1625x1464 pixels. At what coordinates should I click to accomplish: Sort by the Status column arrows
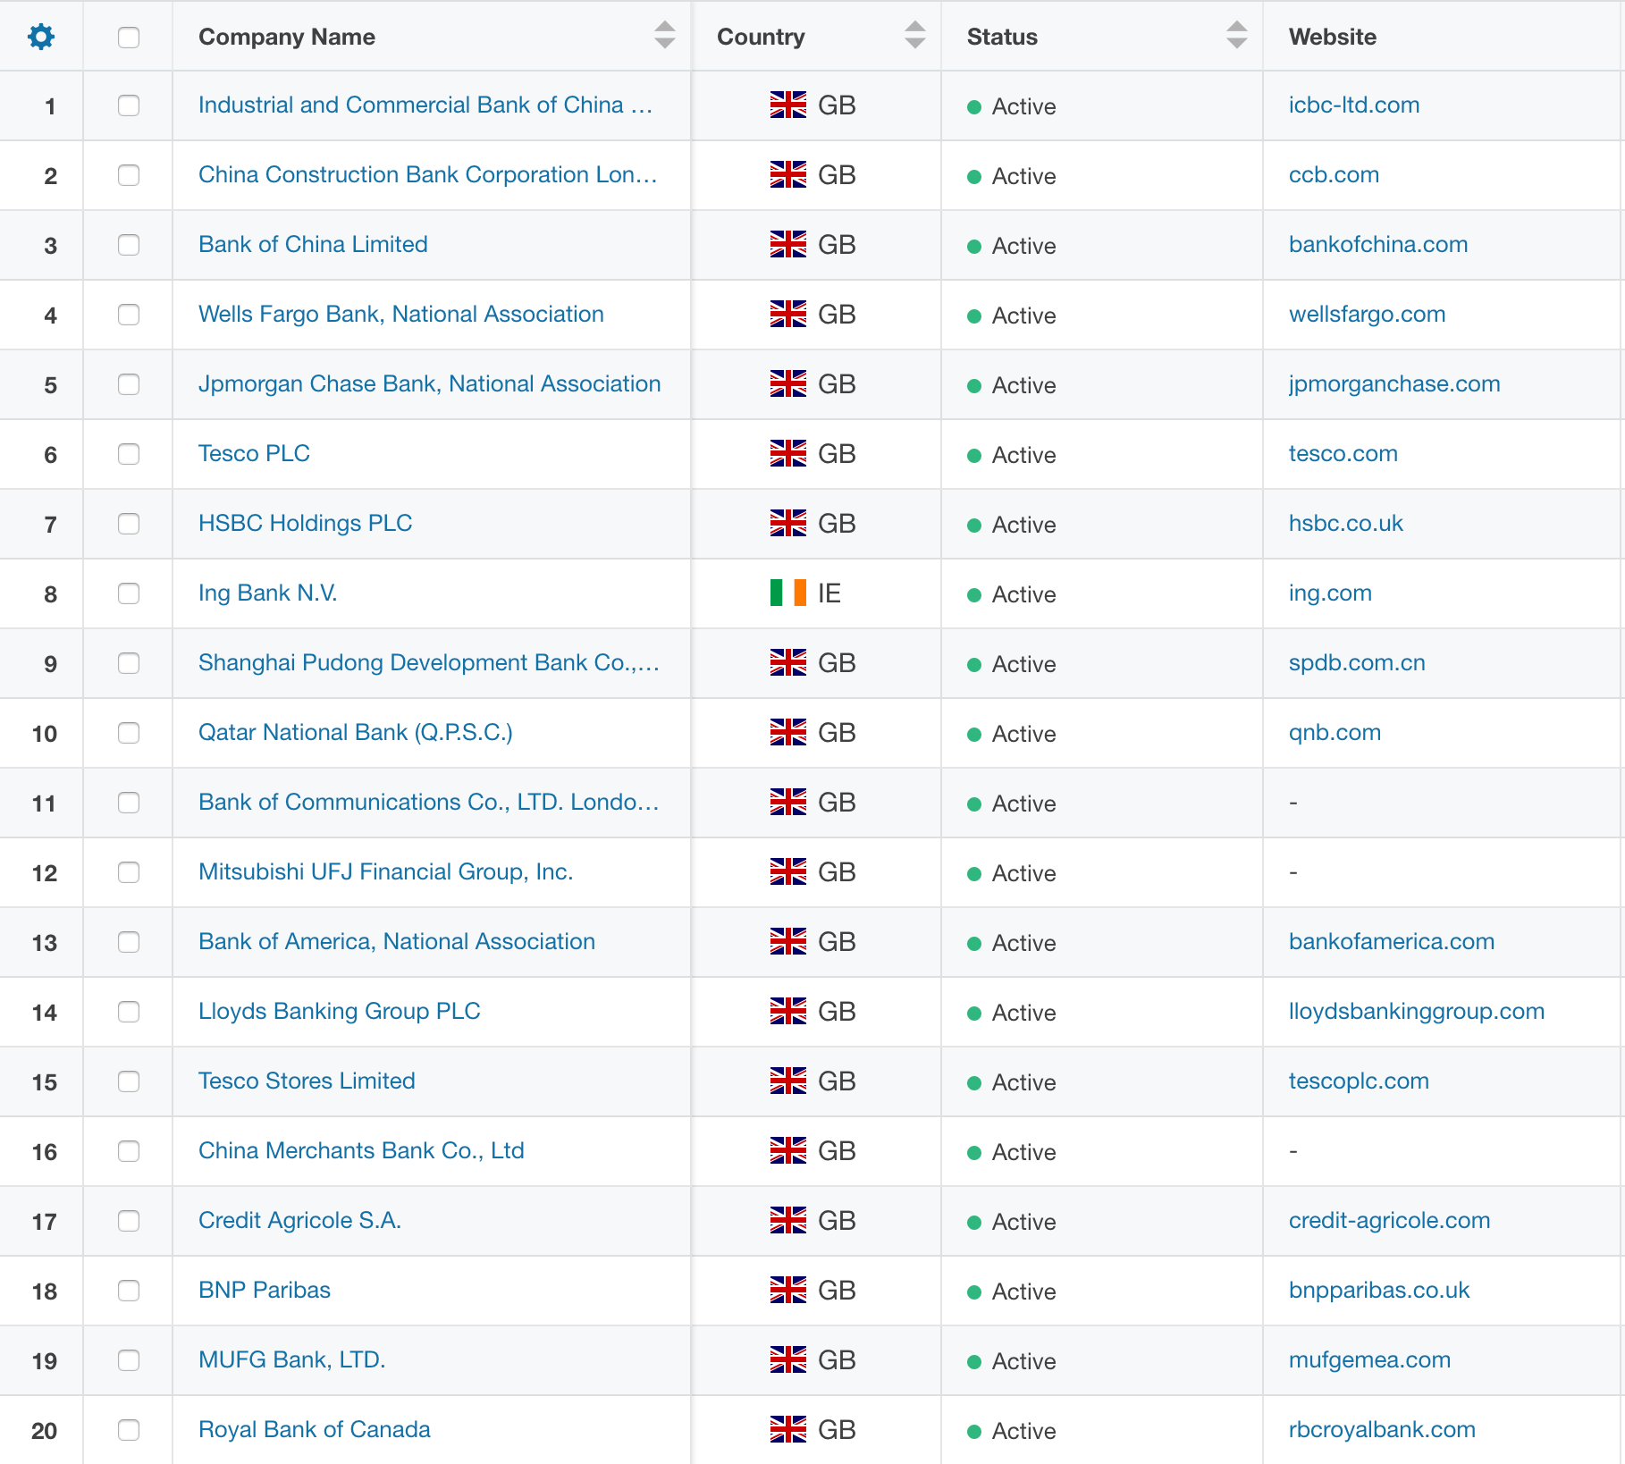click(1236, 36)
